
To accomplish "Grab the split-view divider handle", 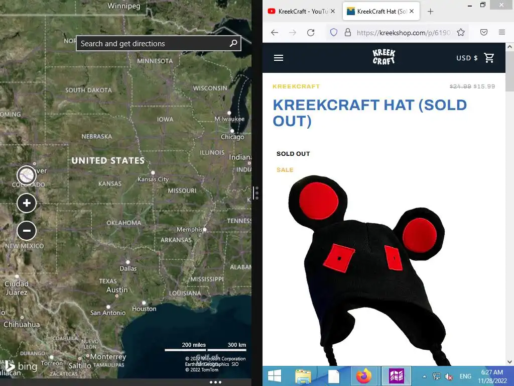I will click(x=256, y=193).
